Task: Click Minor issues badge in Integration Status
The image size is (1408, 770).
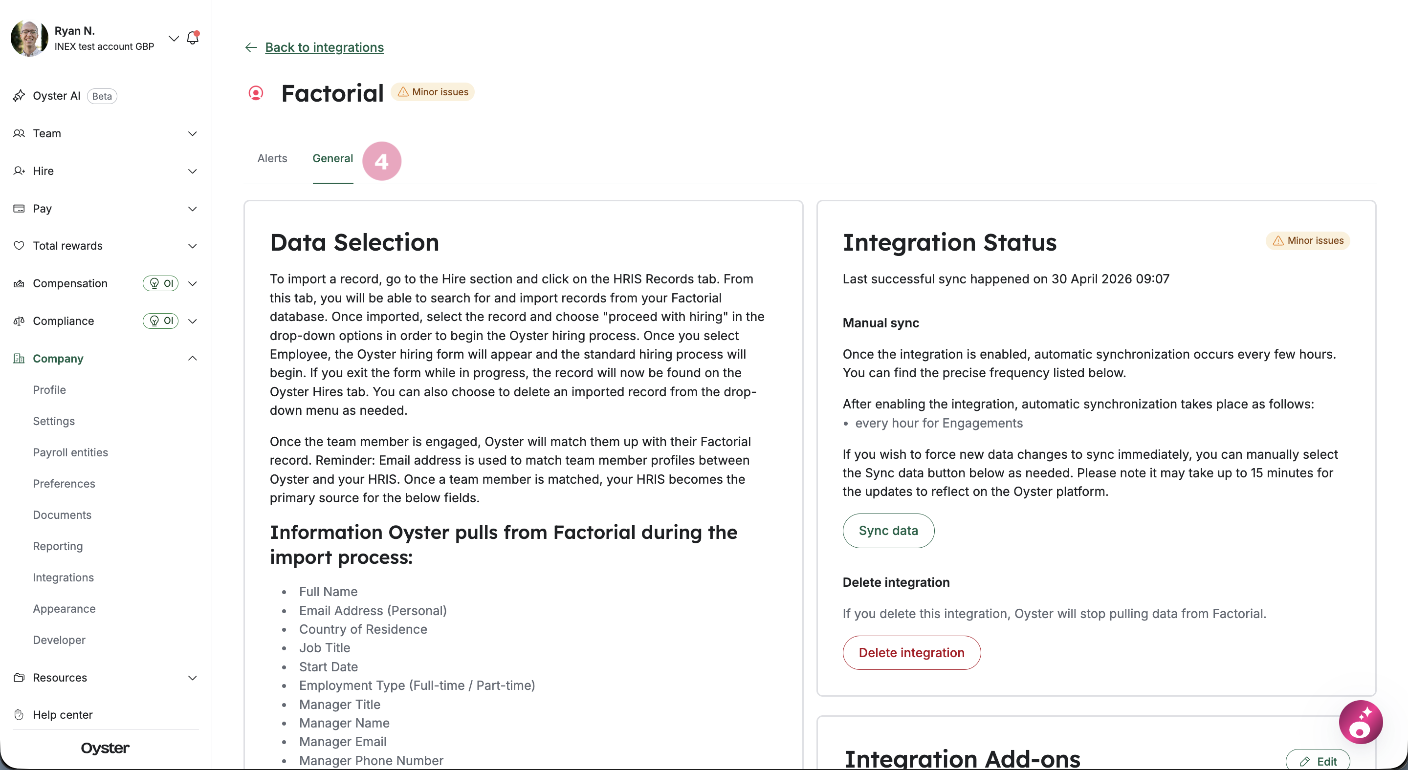Action: pyautogui.click(x=1308, y=241)
